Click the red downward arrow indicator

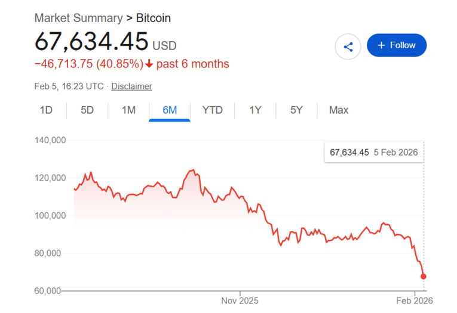tap(149, 64)
